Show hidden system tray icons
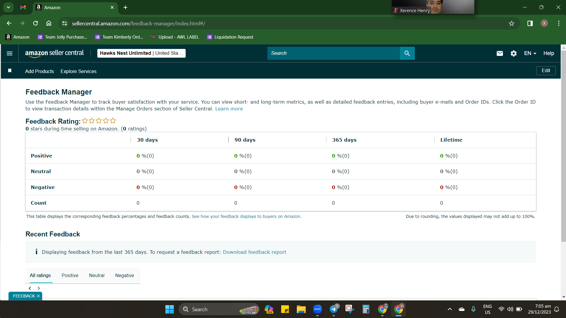Image resolution: width=566 pixels, height=318 pixels. [x=450, y=309]
